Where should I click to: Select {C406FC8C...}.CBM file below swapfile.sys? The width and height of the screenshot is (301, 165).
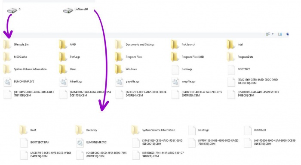[197, 94]
